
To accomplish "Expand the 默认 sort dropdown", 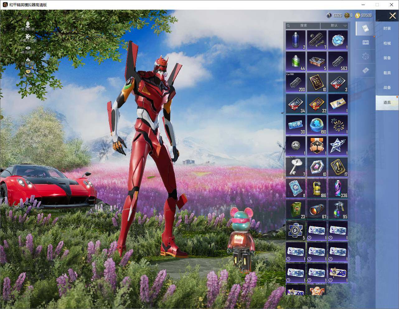I will coord(334,26).
